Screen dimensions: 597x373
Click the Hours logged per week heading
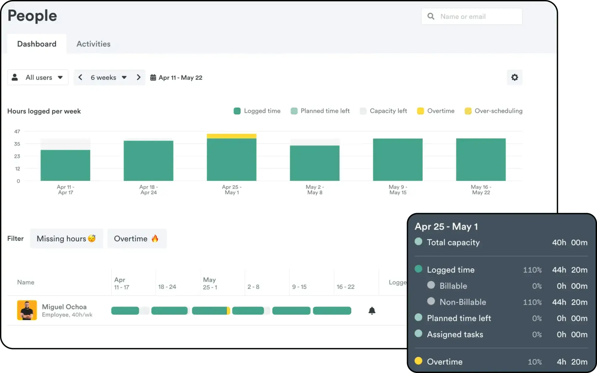[x=44, y=111]
